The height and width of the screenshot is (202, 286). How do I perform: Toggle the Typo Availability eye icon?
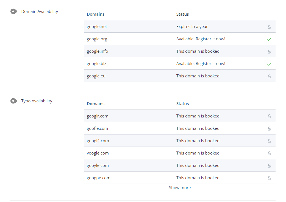[14, 101]
